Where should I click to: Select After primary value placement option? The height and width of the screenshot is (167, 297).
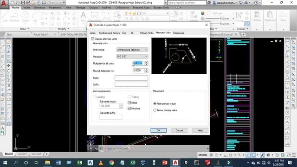(155, 104)
